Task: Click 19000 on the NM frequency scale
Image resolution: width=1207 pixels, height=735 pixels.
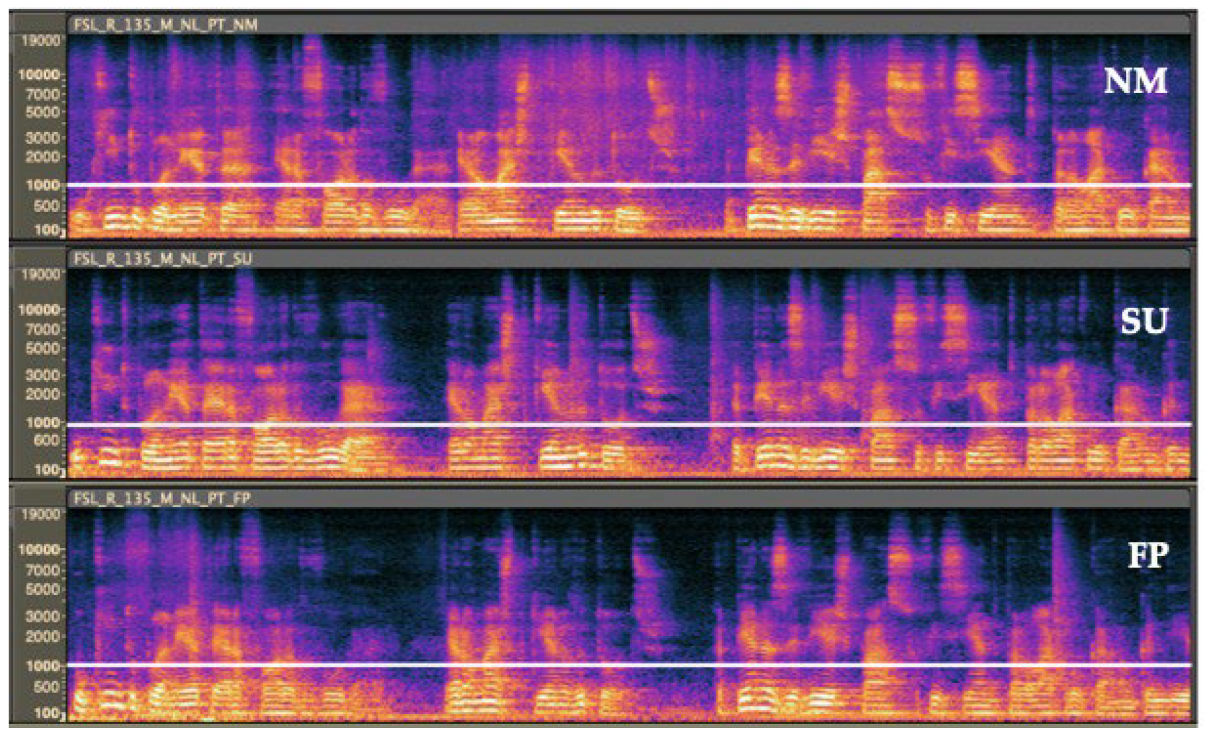Action: click(40, 40)
